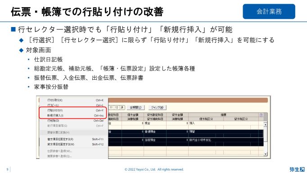Click the 弥生 logo at bottom right
Image resolution: width=307 pixels, height=173 pixels.
(297, 169)
